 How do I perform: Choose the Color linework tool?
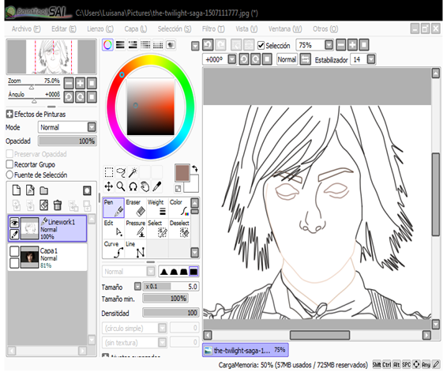click(x=179, y=208)
